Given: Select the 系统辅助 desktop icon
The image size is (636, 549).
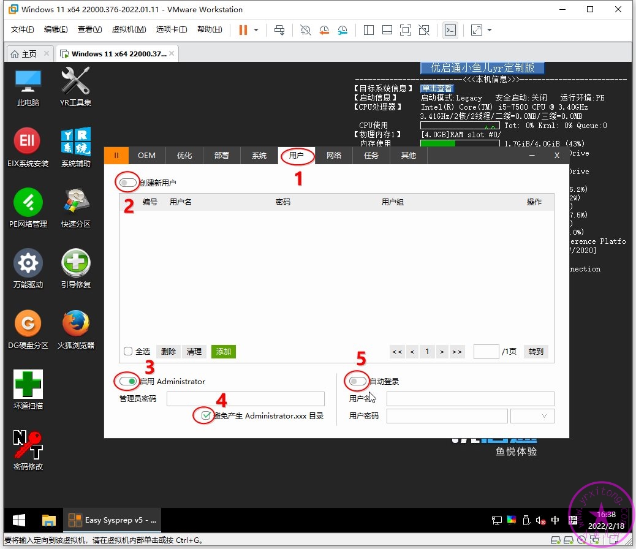Looking at the screenshot, I should (x=76, y=148).
